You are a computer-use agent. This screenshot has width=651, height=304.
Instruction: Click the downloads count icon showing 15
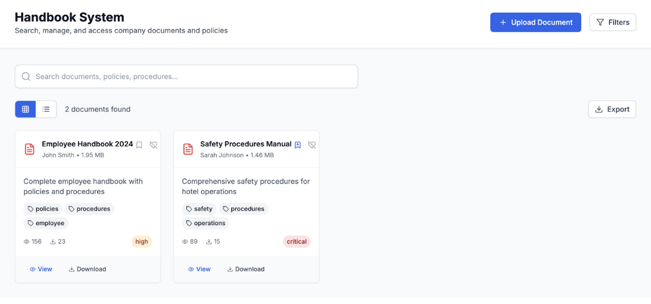coord(209,242)
